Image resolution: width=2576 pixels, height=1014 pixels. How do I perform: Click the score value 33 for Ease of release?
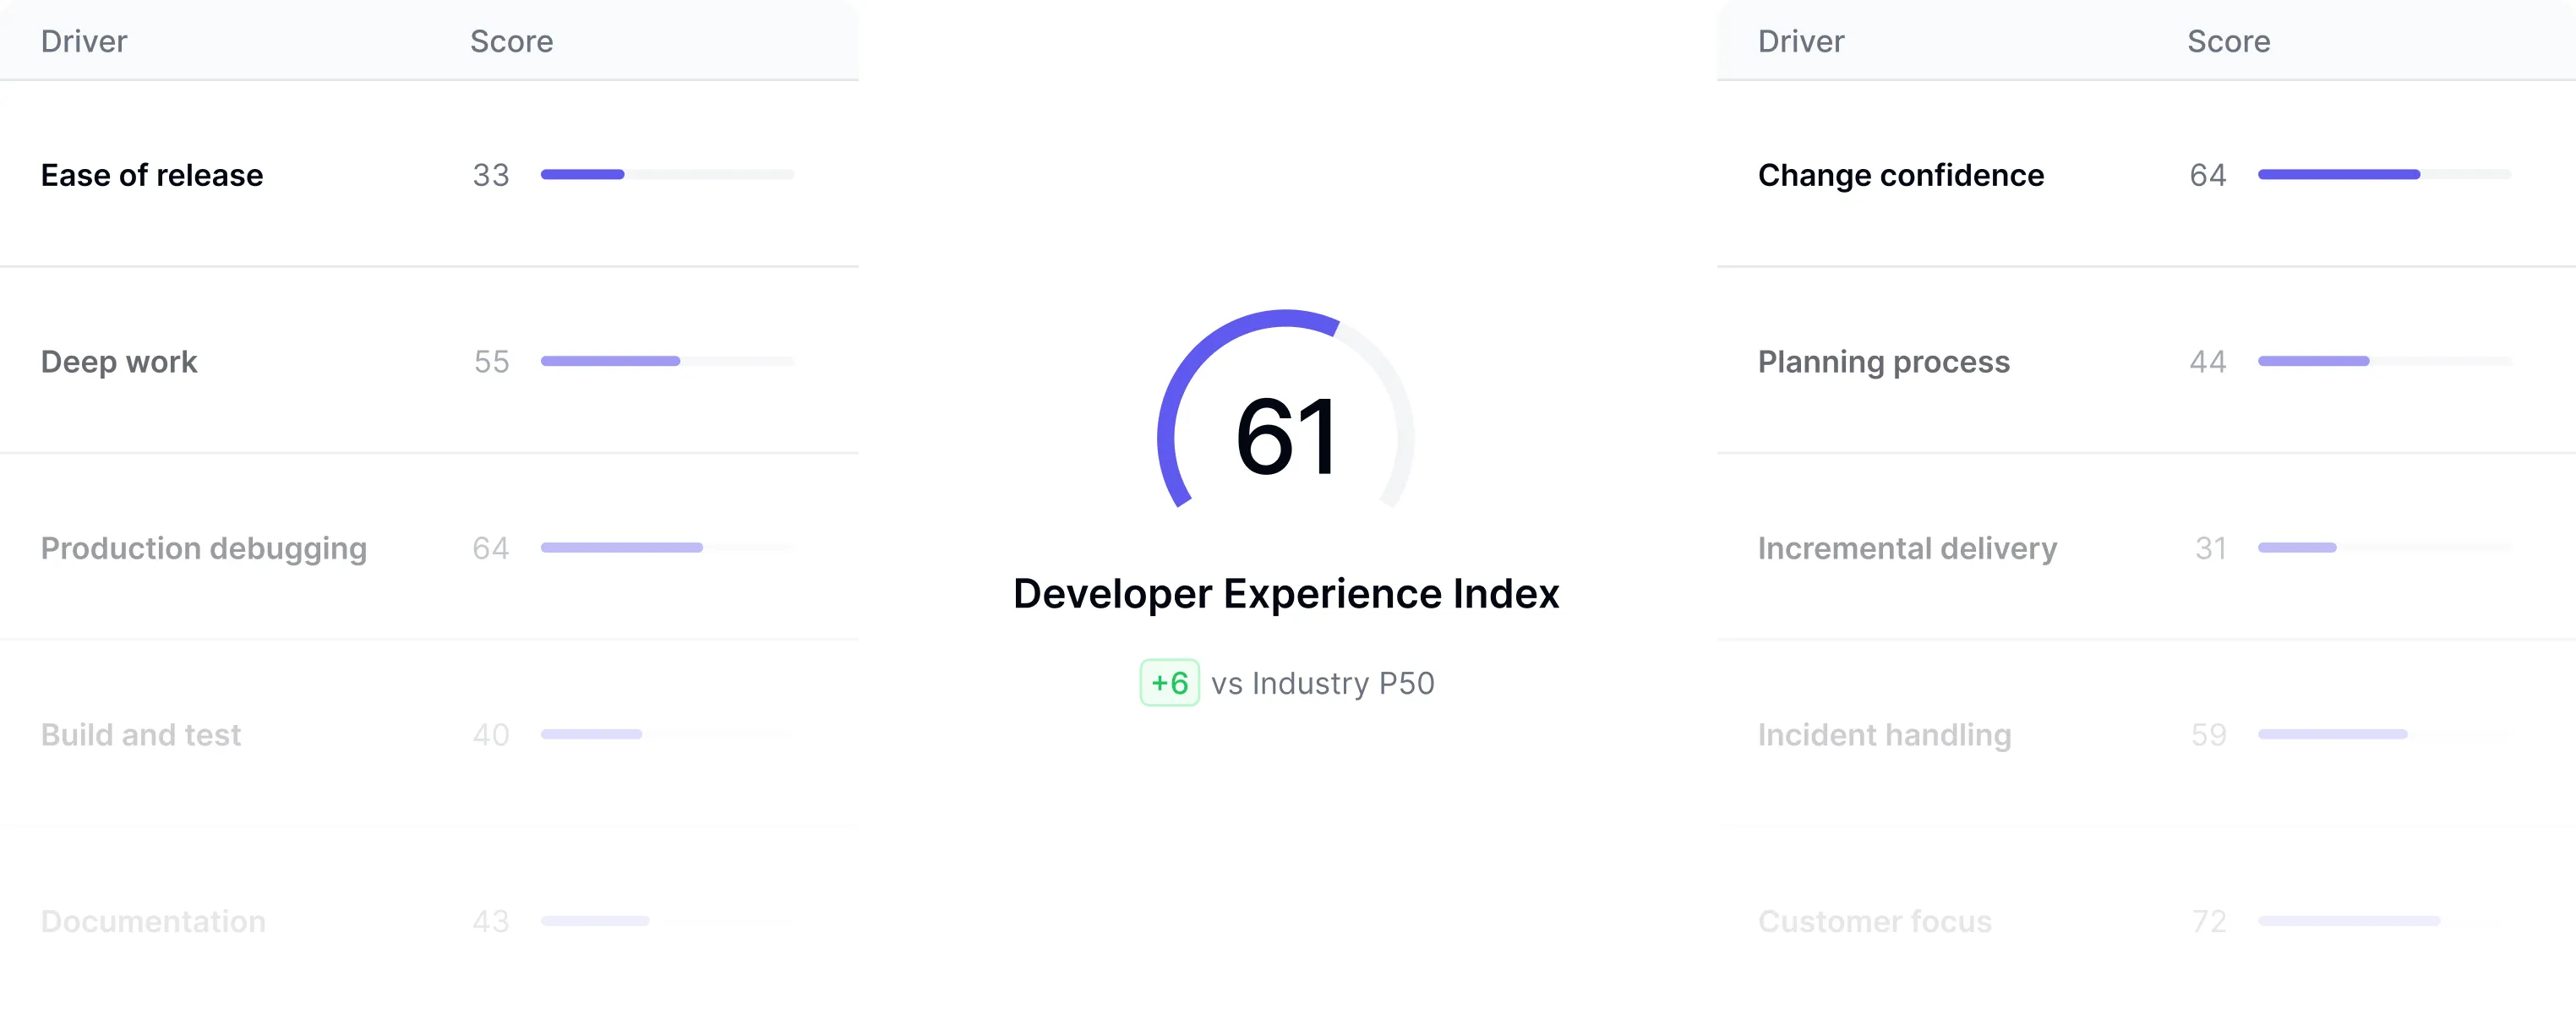click(490, 175)
